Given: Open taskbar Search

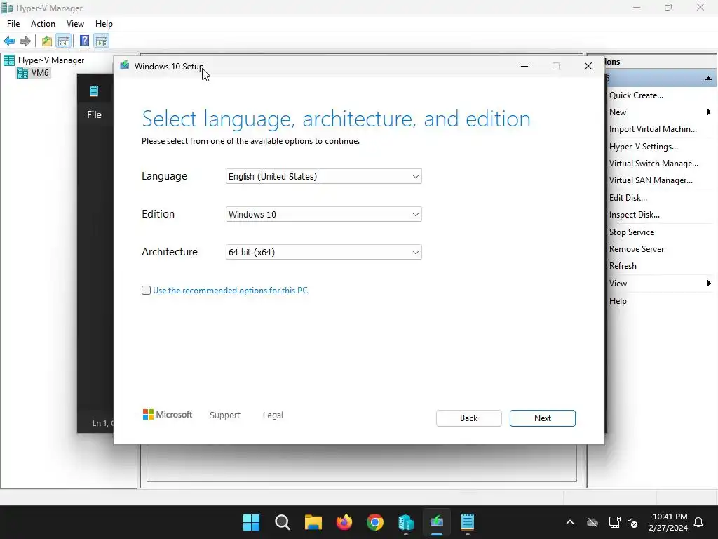Looking at the screenshot, I should point(283,522).
